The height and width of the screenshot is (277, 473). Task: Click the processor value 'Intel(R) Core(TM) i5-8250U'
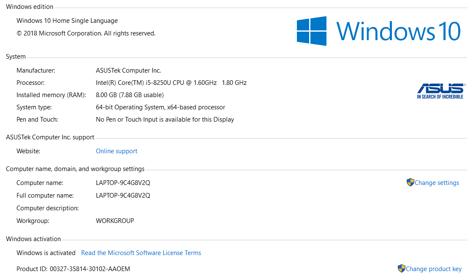pos(133,83)
